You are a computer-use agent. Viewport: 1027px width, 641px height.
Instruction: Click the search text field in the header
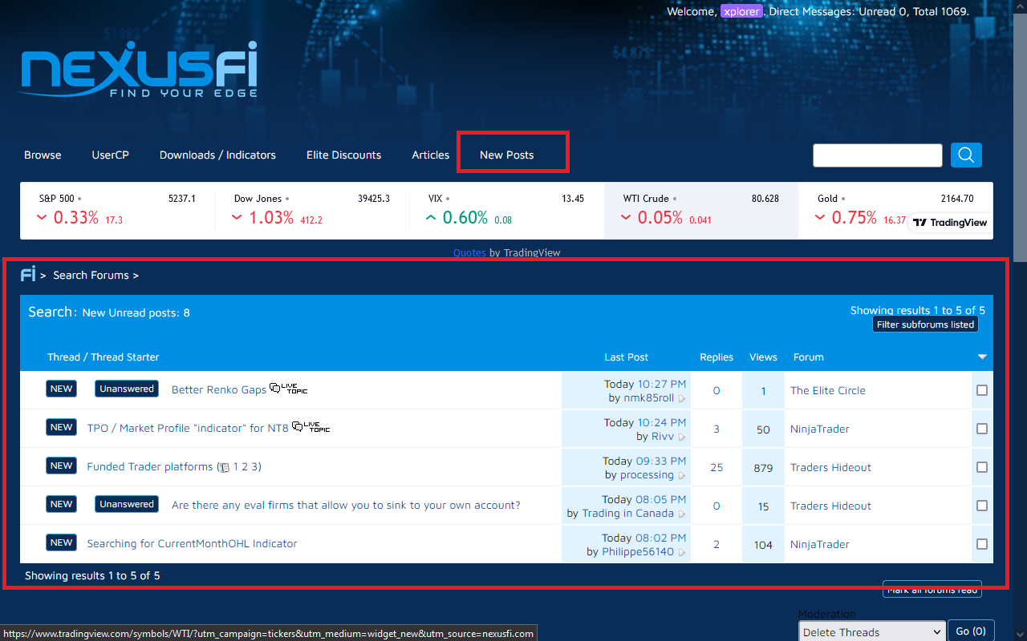click(878, 155)
